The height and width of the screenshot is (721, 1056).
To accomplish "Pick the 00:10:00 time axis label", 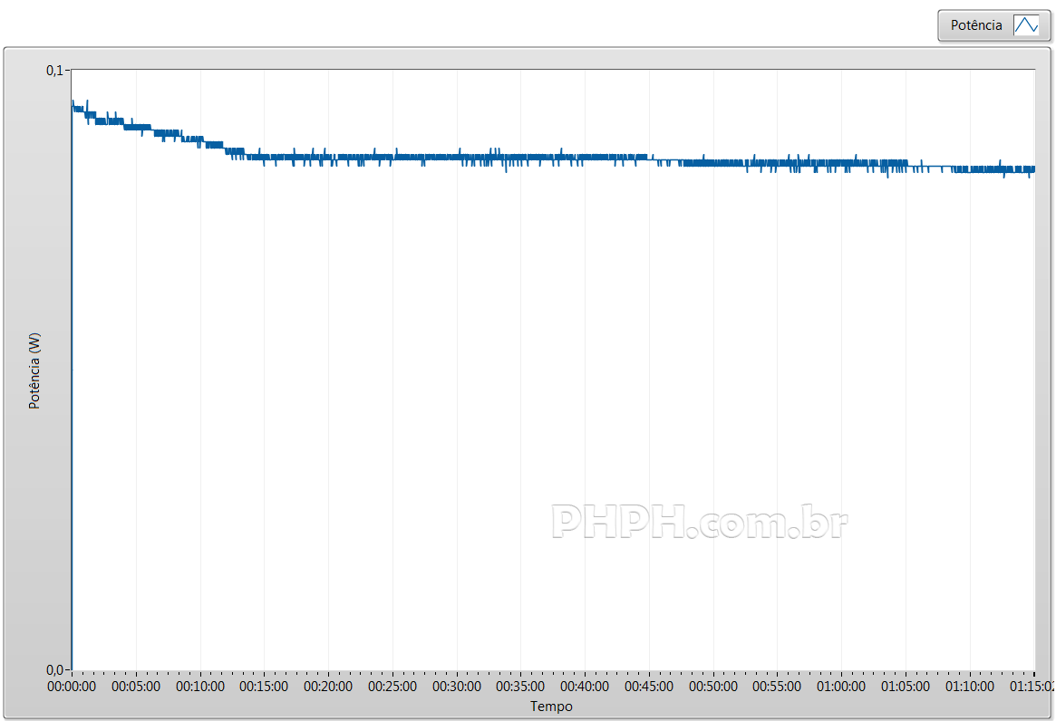I will (200, 687).
